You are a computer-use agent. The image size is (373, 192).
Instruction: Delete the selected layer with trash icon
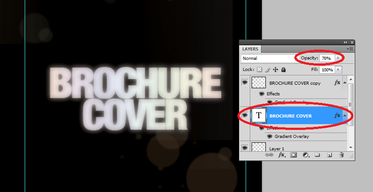pyautogui.click(x=341, y=155)
